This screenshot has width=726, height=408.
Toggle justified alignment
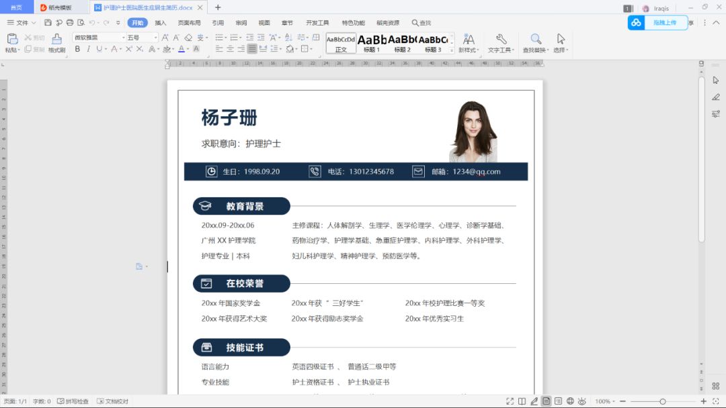(x=252, y=49)
